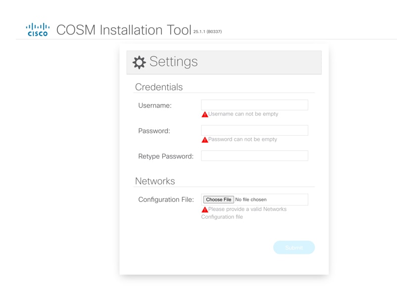Click the version number 25.1.1 (B0337)
Viewport: 397px width, 293px height.
[x=207, y=32]
